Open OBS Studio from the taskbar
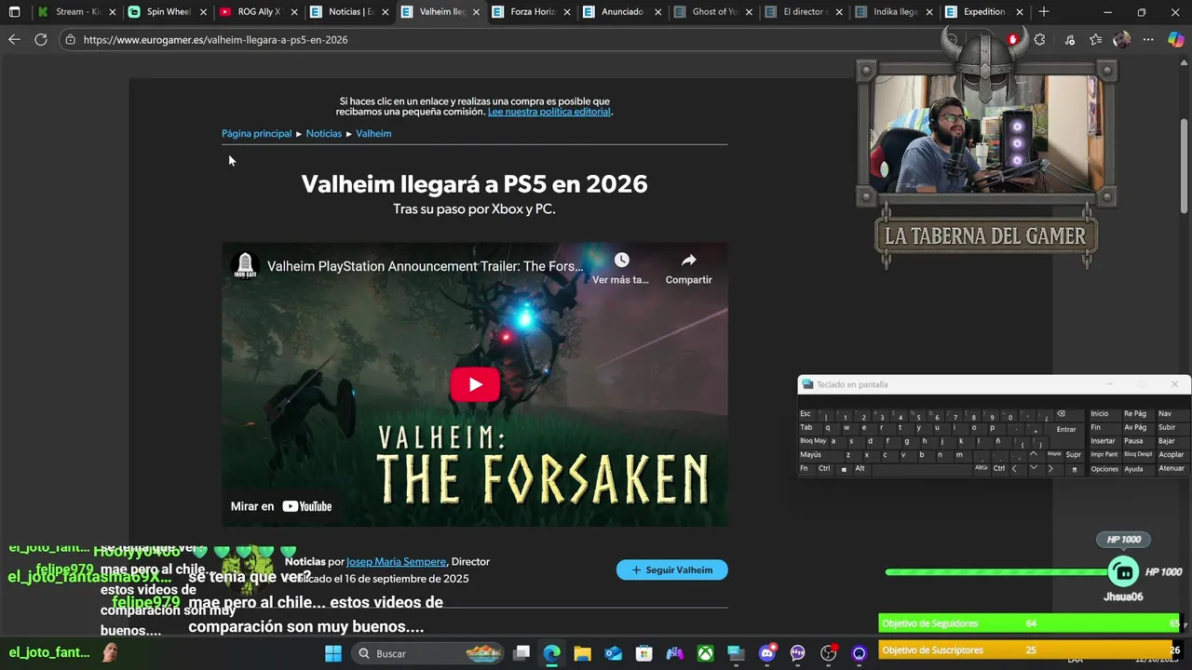This screenshot has height=670, width=1192. click(x=829, y=653)
